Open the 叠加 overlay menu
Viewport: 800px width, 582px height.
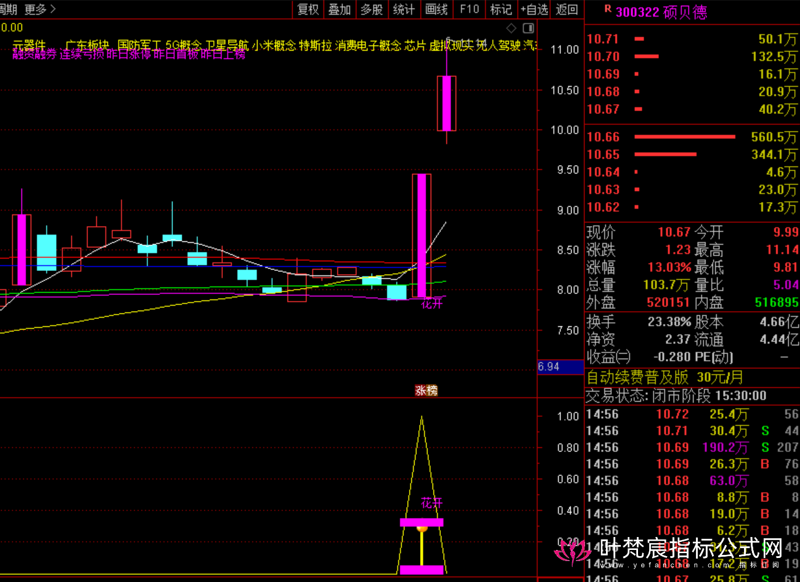339,9
